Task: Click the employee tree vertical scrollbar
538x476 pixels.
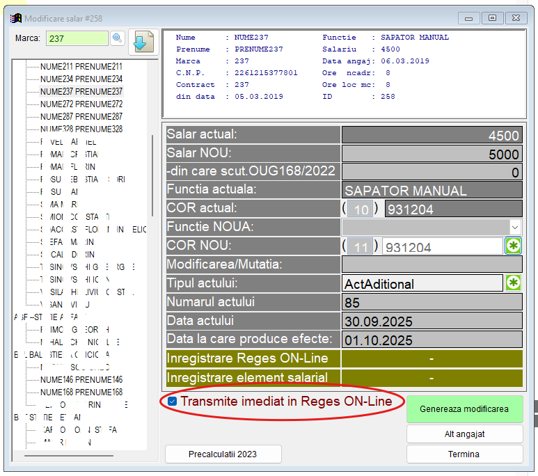Action: coord(152,174)
